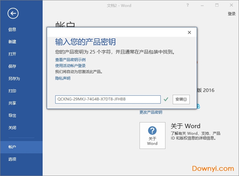Click 使用活动帐户登录 link
The image size is (239, 176).
coord(70,66)
